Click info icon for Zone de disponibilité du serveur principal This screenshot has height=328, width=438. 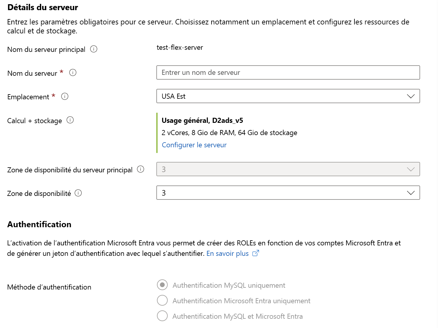(141, 169)
